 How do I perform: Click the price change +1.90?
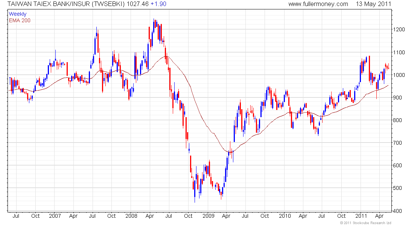click(158, 4)
